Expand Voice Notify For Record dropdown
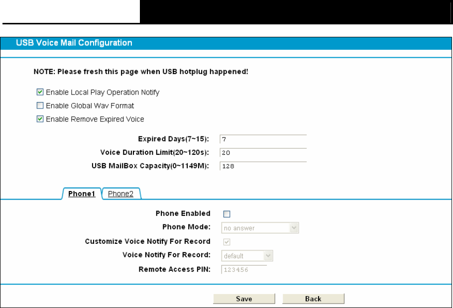The height and width of the screenshot is (308, 453). coord(247,256)
